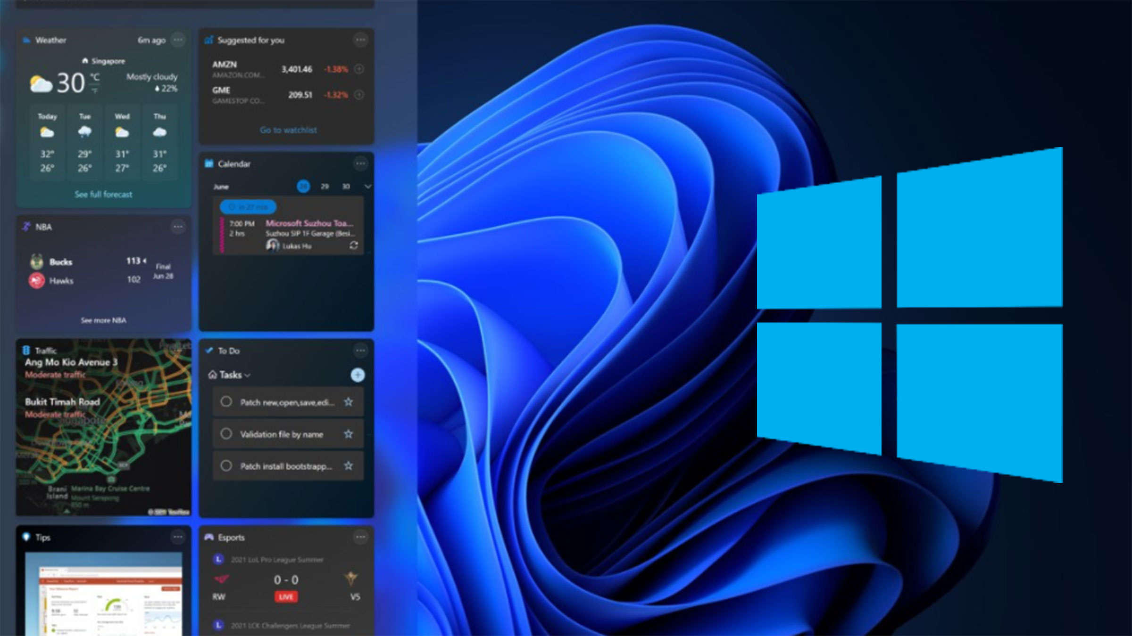Click the plus button to add a new task
Viewport: 1132px width, 636px height.
[358, 375]
